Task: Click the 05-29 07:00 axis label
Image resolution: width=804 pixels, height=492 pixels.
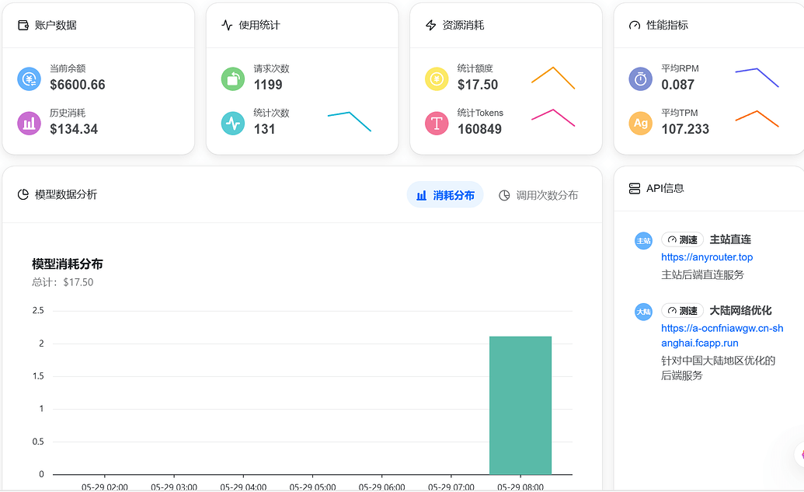Action: pos(451,487)
